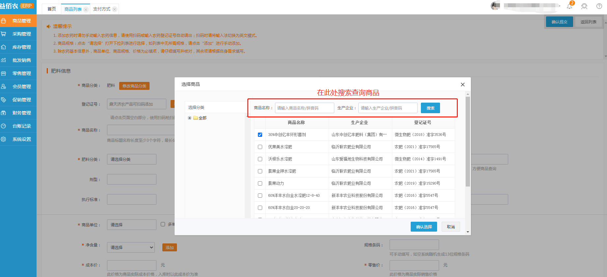Open the 净含量 dropdown

[x=131, y=247]
